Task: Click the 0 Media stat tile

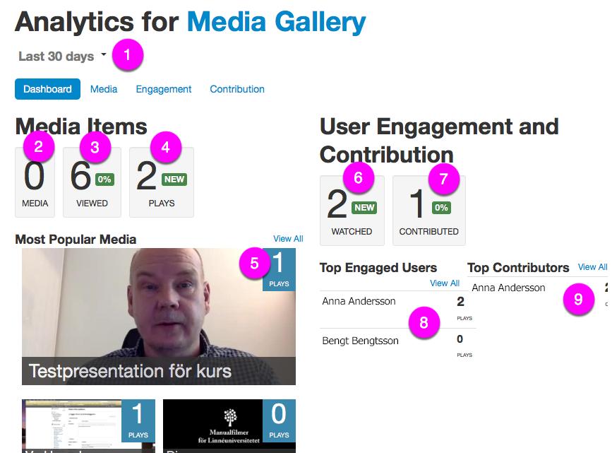Action: (x=35, y=182)
